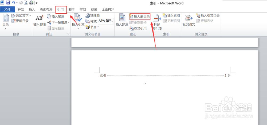Switch to the 开始 tab

21,9
